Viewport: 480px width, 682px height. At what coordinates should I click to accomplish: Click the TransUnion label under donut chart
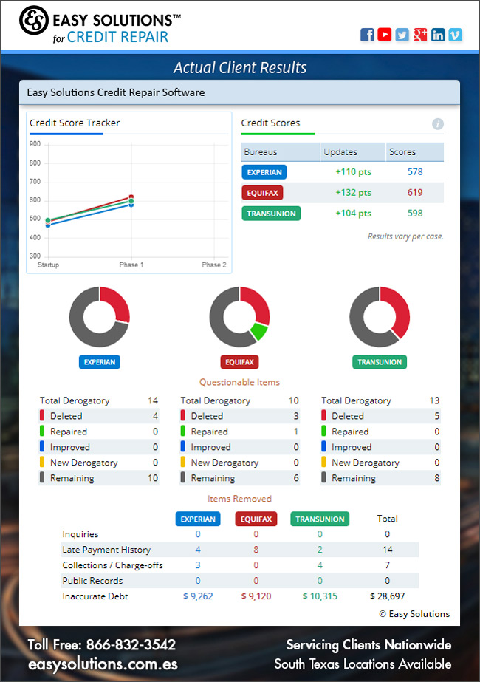pyautogui.click(x=380, y=362)
